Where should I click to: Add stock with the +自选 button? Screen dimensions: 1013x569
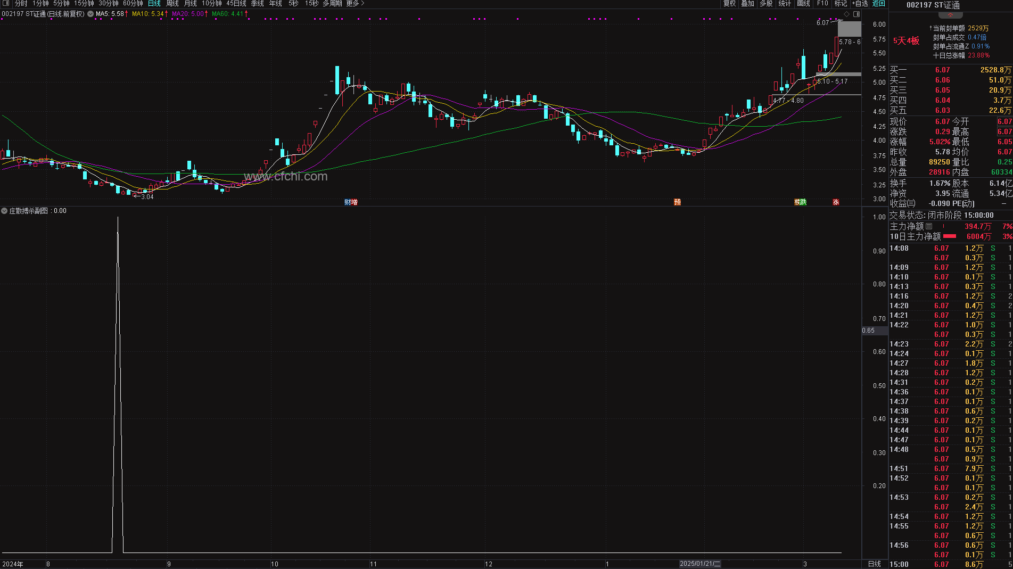click(860, 3)
